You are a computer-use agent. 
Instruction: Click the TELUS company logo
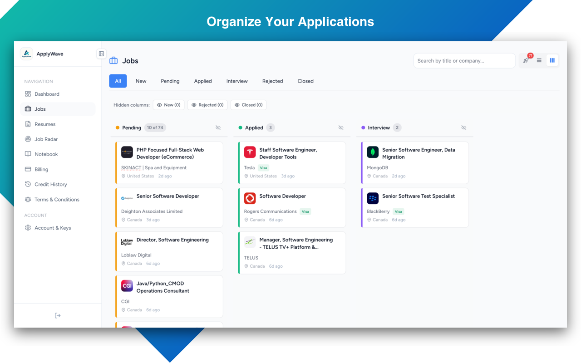point(250,242)
